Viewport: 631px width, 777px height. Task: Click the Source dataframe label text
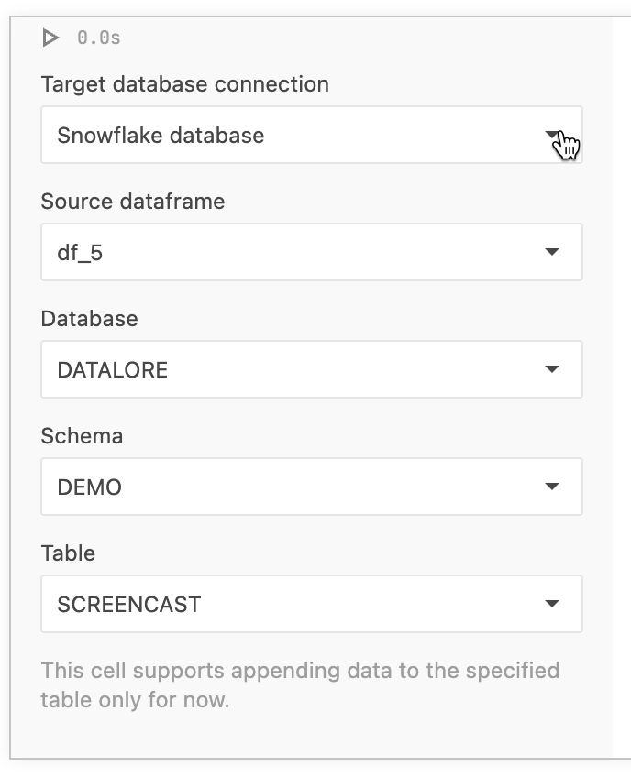coord(132,202)
